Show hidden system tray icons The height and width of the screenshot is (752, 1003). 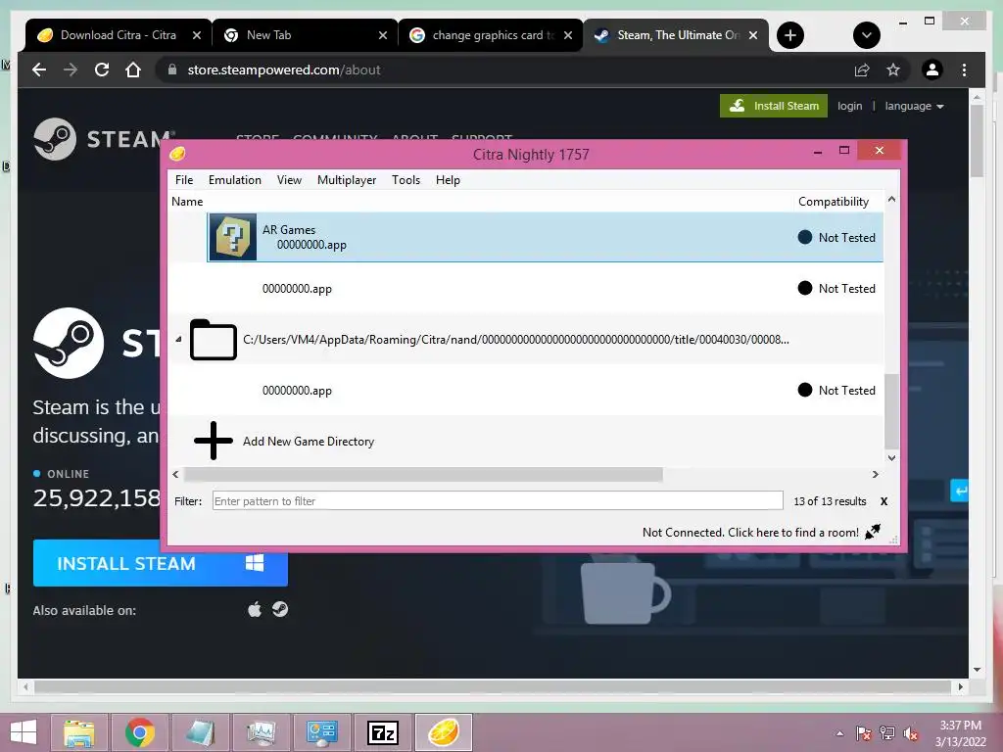click(839, 733)
